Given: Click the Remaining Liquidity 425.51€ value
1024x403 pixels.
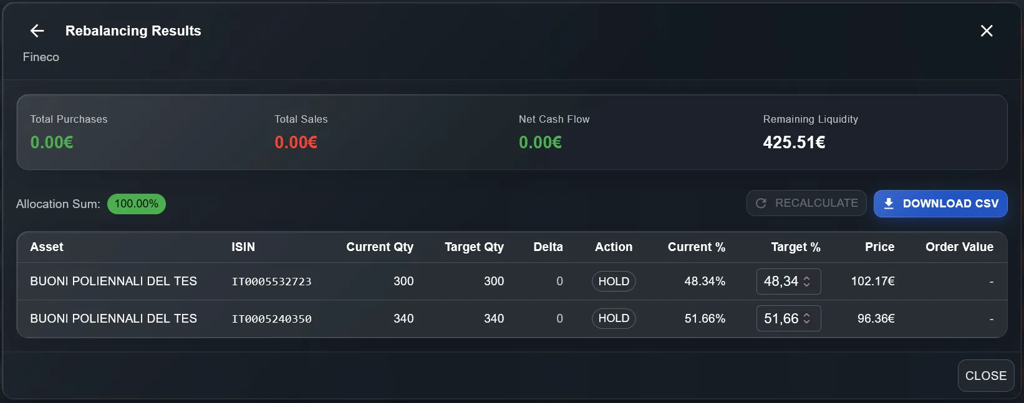Looking at the screenshot, I should pos(794,143).
